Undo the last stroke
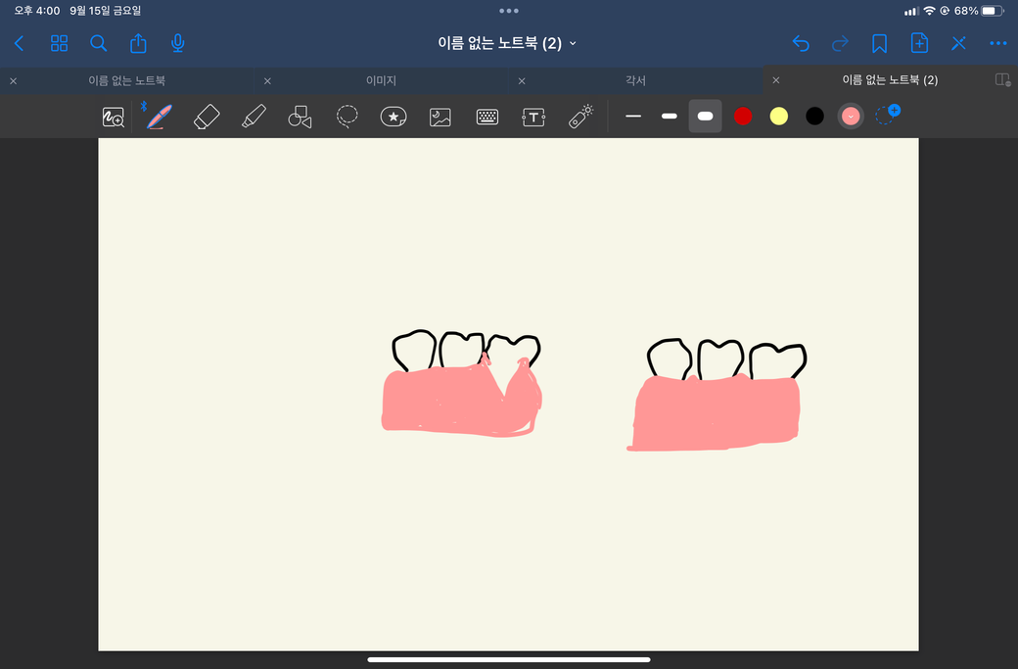Image resolution: width=1018 pixels, height=669 pixels. (x=801, y=43)
